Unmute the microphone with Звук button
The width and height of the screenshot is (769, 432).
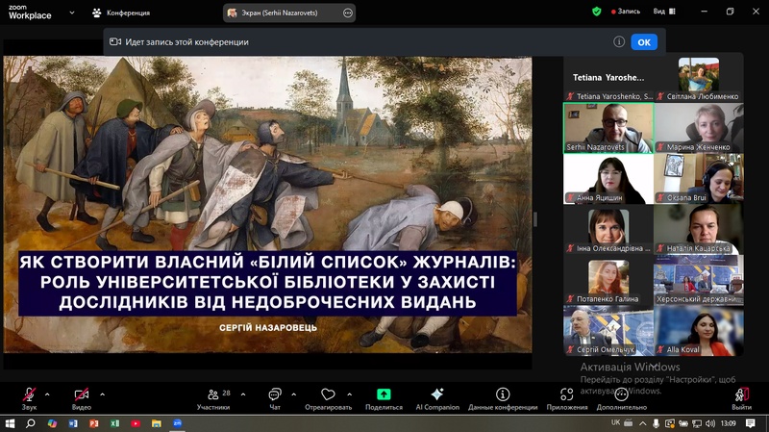click(x=29, y=398)
